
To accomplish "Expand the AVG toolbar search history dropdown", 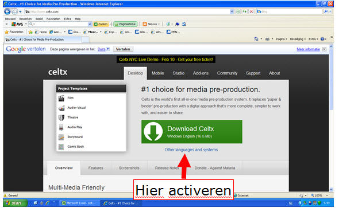I will [x=90, y=24].
